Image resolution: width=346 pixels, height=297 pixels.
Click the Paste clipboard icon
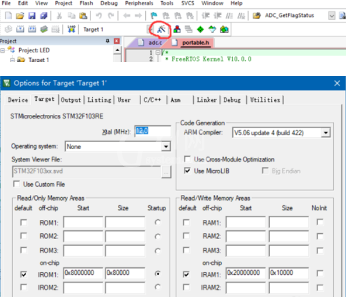click(x=83, y=16)
